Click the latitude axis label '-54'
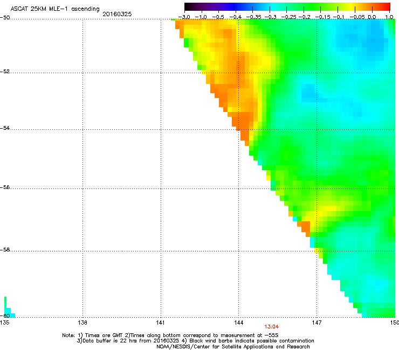The image size is (399, 350). [x=5, y=128]
